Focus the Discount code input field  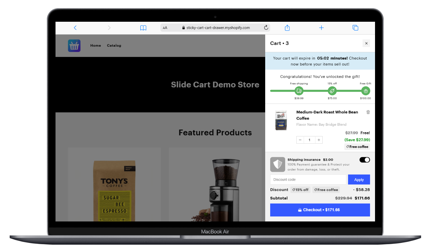coord(308,180)
